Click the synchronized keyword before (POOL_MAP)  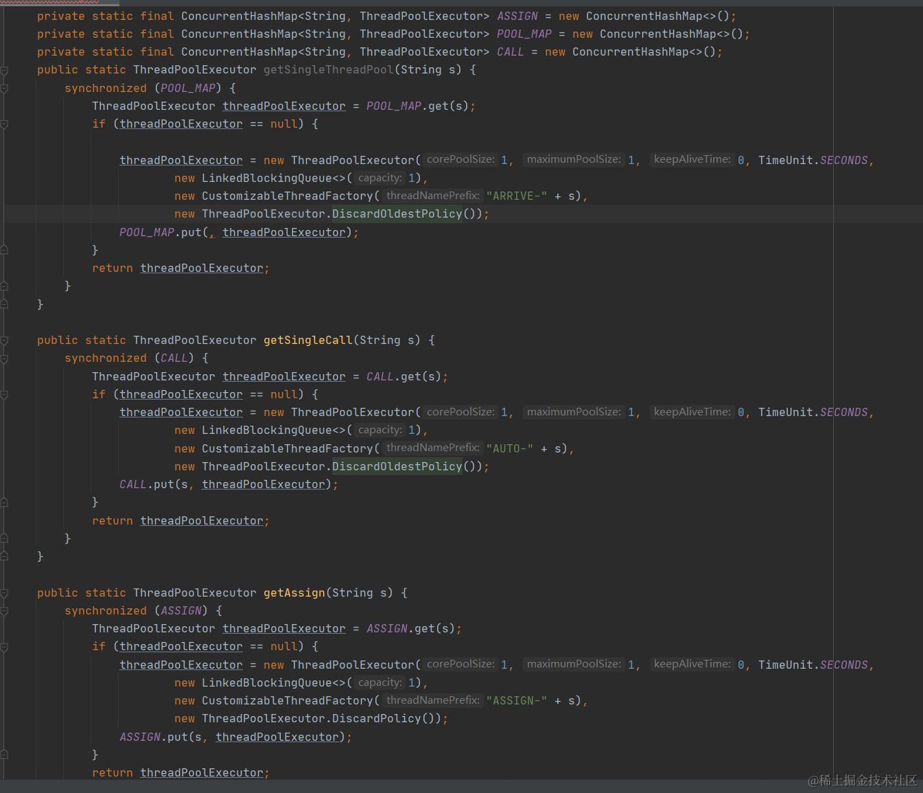point(106,89)
